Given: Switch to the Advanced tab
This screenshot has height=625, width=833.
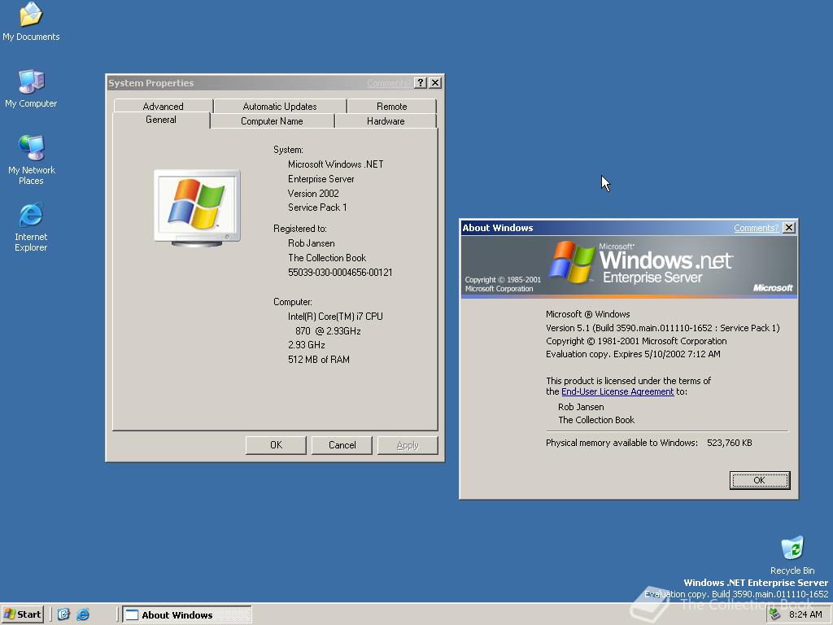Looking at the screenshot, I should (163, 107).
